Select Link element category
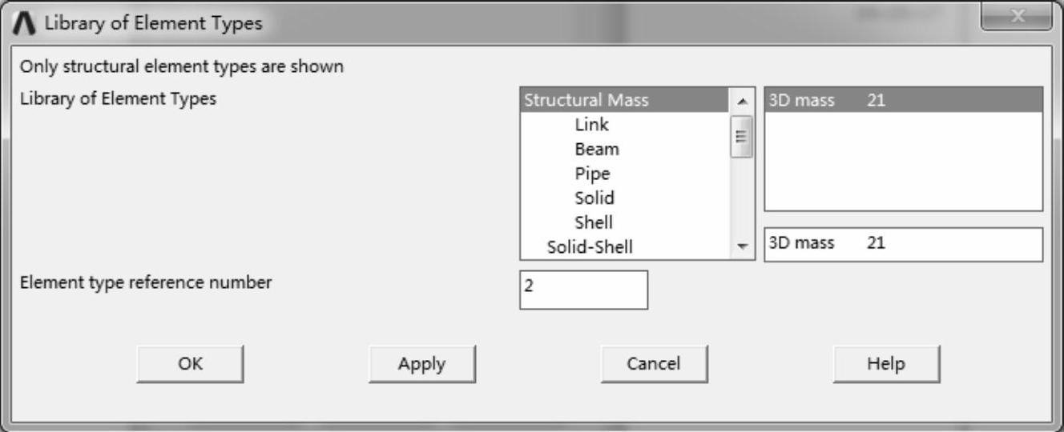 point(591,125)
